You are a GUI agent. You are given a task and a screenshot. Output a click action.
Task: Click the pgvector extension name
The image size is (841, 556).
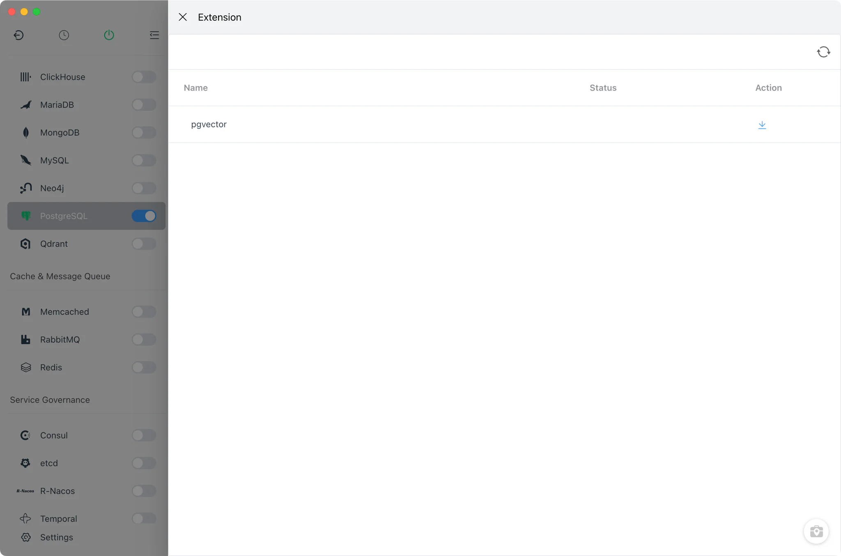pyautogui.click(x=209, y=124)
